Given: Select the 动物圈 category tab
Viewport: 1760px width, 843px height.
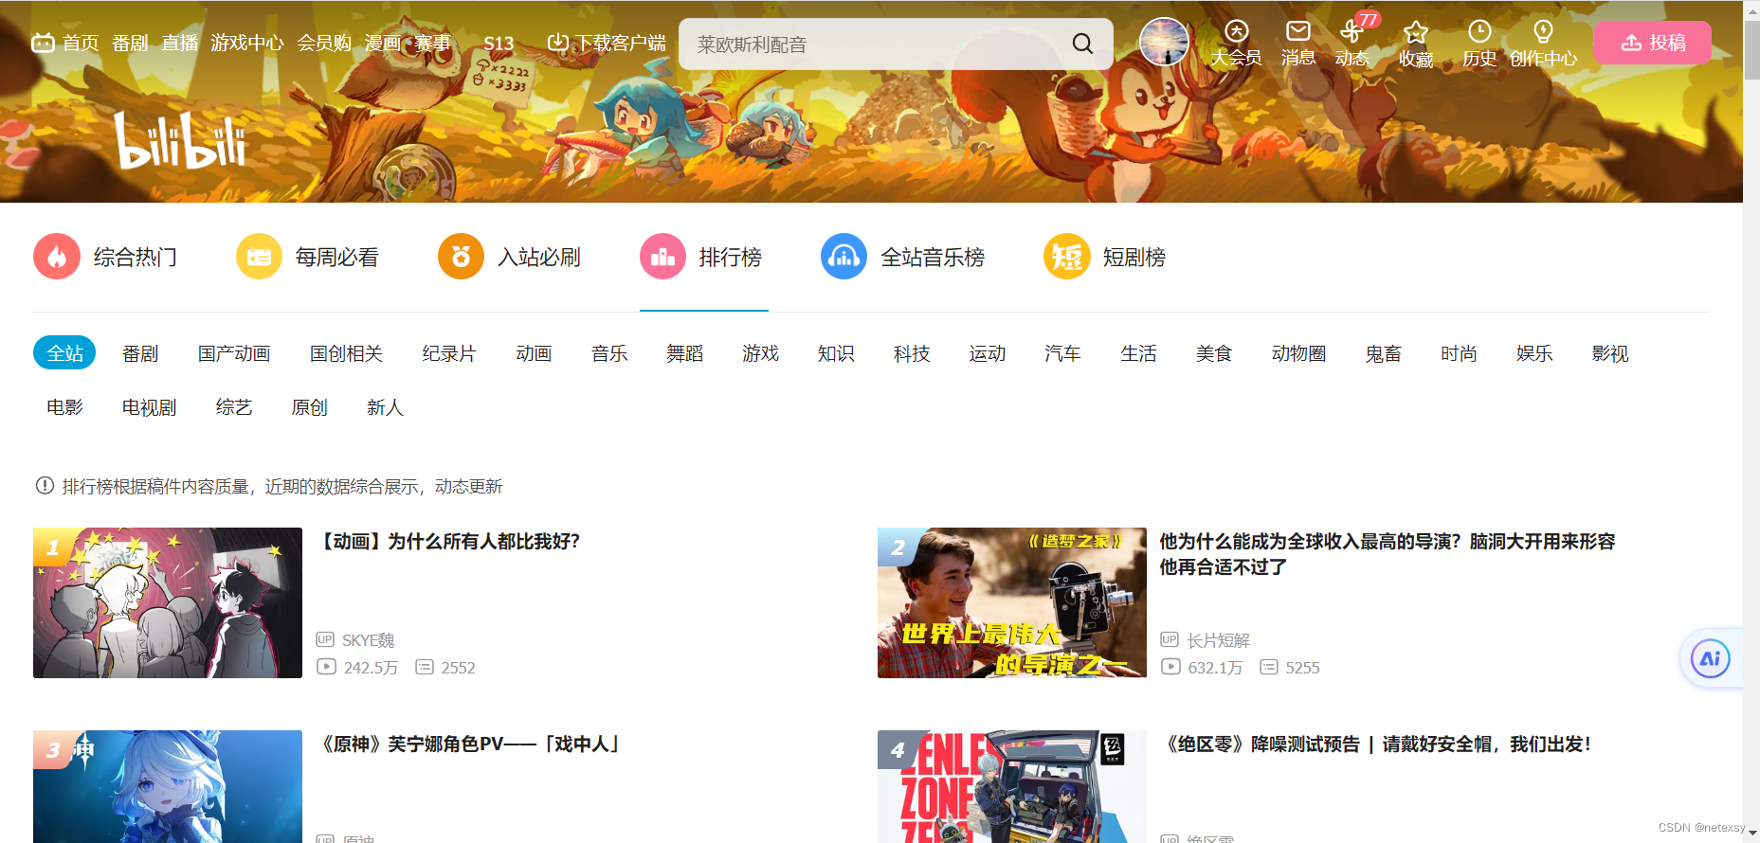Looking at the screenshot, I should point(1298,353).
